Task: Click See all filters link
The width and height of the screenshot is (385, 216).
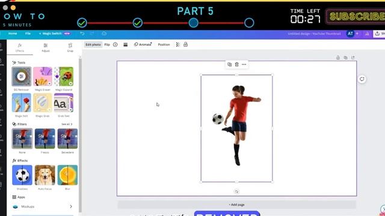Action: [67, 124]
